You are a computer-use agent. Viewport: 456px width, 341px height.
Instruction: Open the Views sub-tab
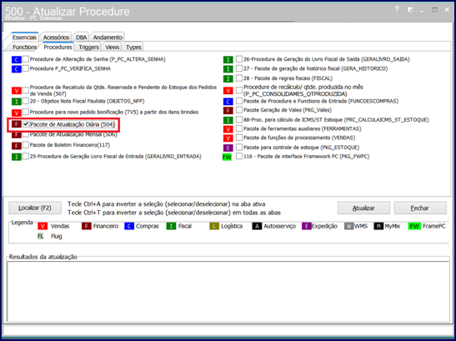click(112, 48)
